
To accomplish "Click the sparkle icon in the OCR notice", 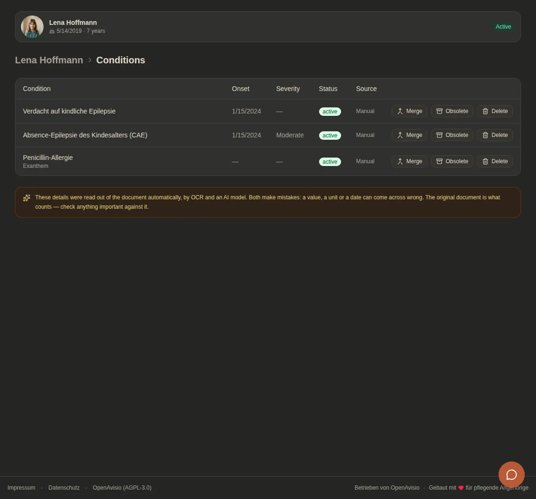I will tap(27, 198).
